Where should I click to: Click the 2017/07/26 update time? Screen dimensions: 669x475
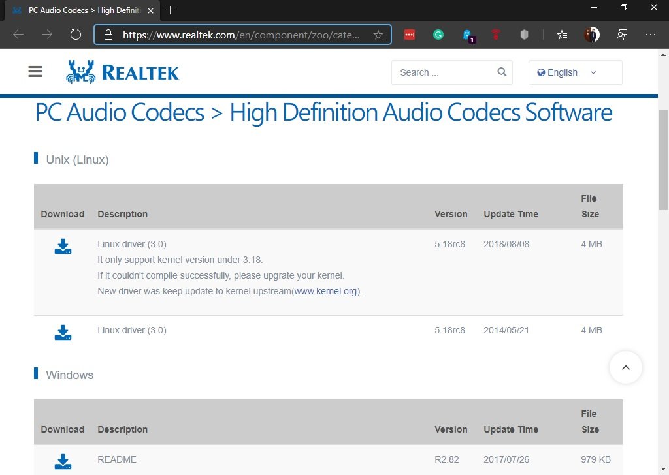click(506, 459)
